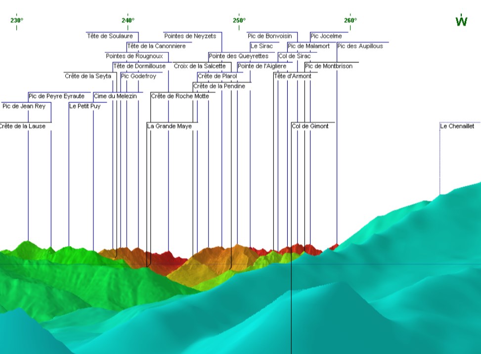Select the Le Petit Puy label
This screenshot has height=354, width=481.
pyautogui.click(x=85, y=106)
